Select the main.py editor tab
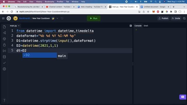The image size is (187, 105). tap(13, 26)
